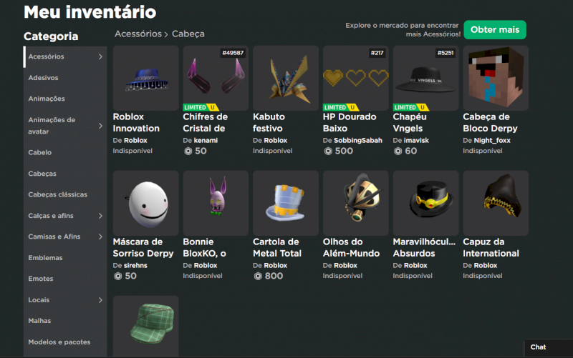Open creator sirehns profile link
The image size is (573, 358).
[135, 265]
